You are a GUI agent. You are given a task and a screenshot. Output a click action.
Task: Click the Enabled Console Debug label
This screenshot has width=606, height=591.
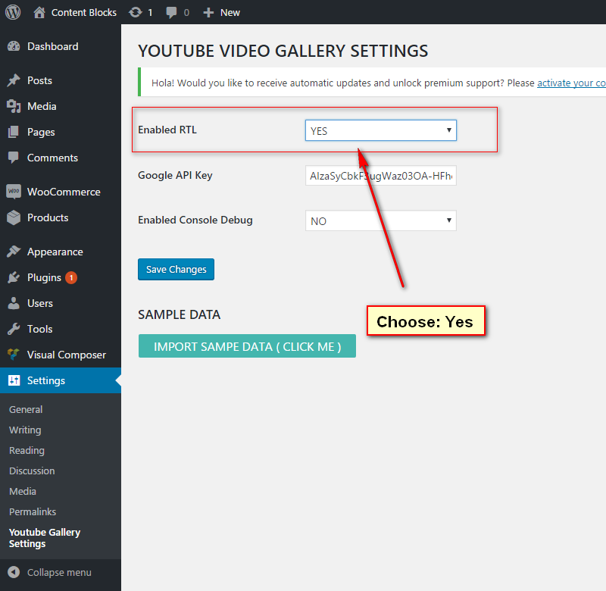[x=195, y=220]
